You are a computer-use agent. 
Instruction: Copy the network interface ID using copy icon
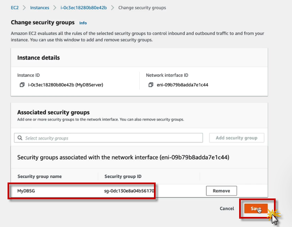[151, 85]
